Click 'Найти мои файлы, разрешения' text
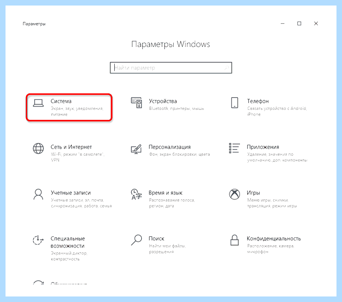 [167, 248]
